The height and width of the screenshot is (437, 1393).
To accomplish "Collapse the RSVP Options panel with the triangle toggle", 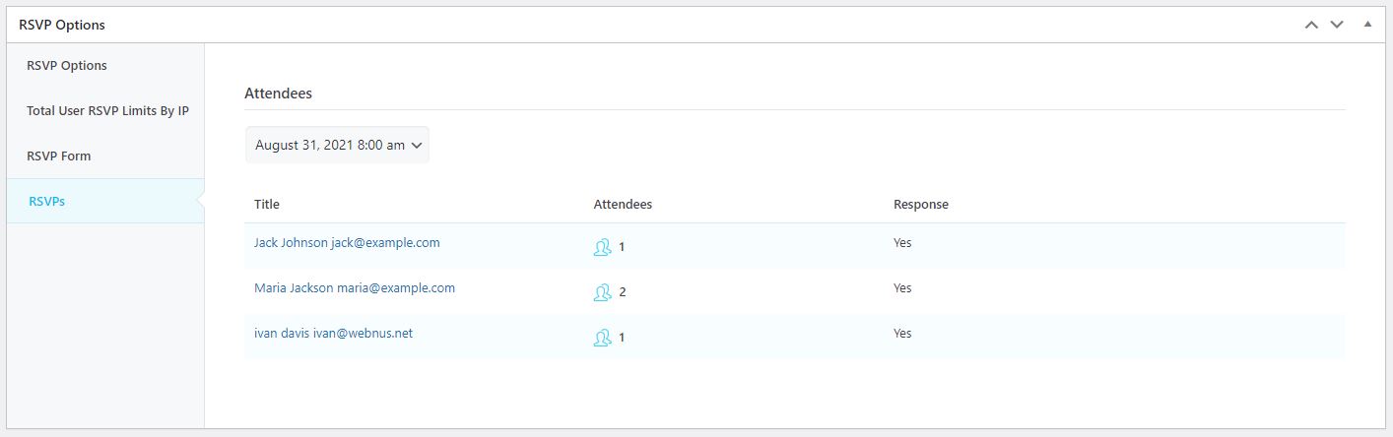I will coord(1367,25).
